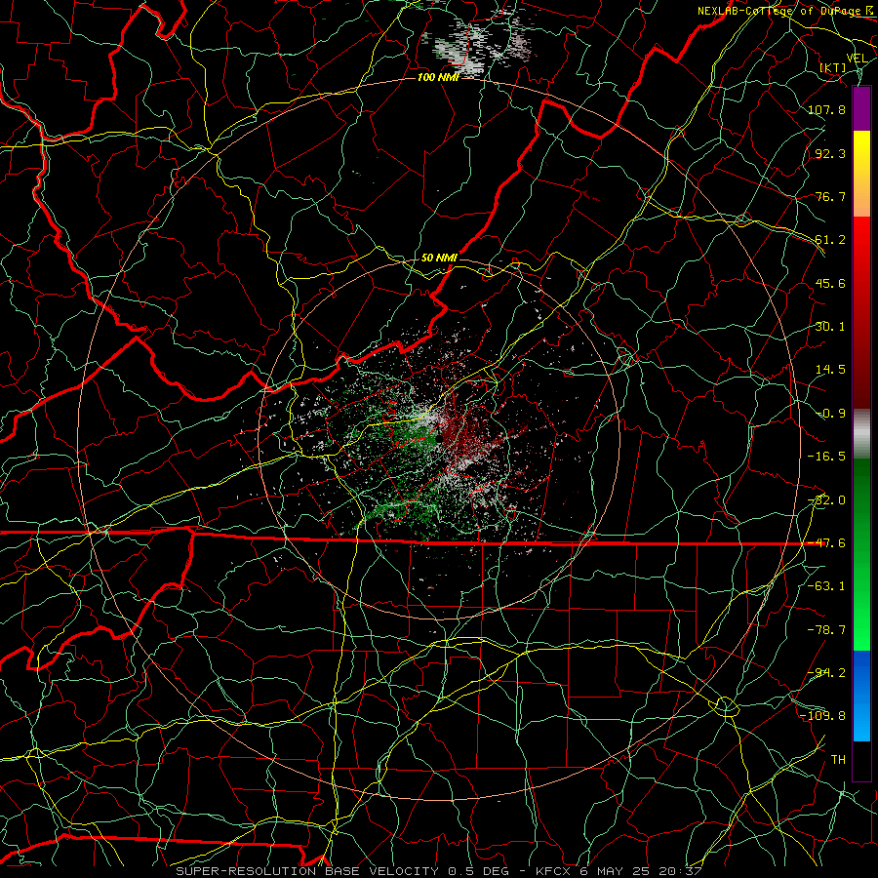Image resolution: width=878 pixels, height=878 pixels.
Task: Click the radar site dot at the map center
Action: click(x=439, y=439)
